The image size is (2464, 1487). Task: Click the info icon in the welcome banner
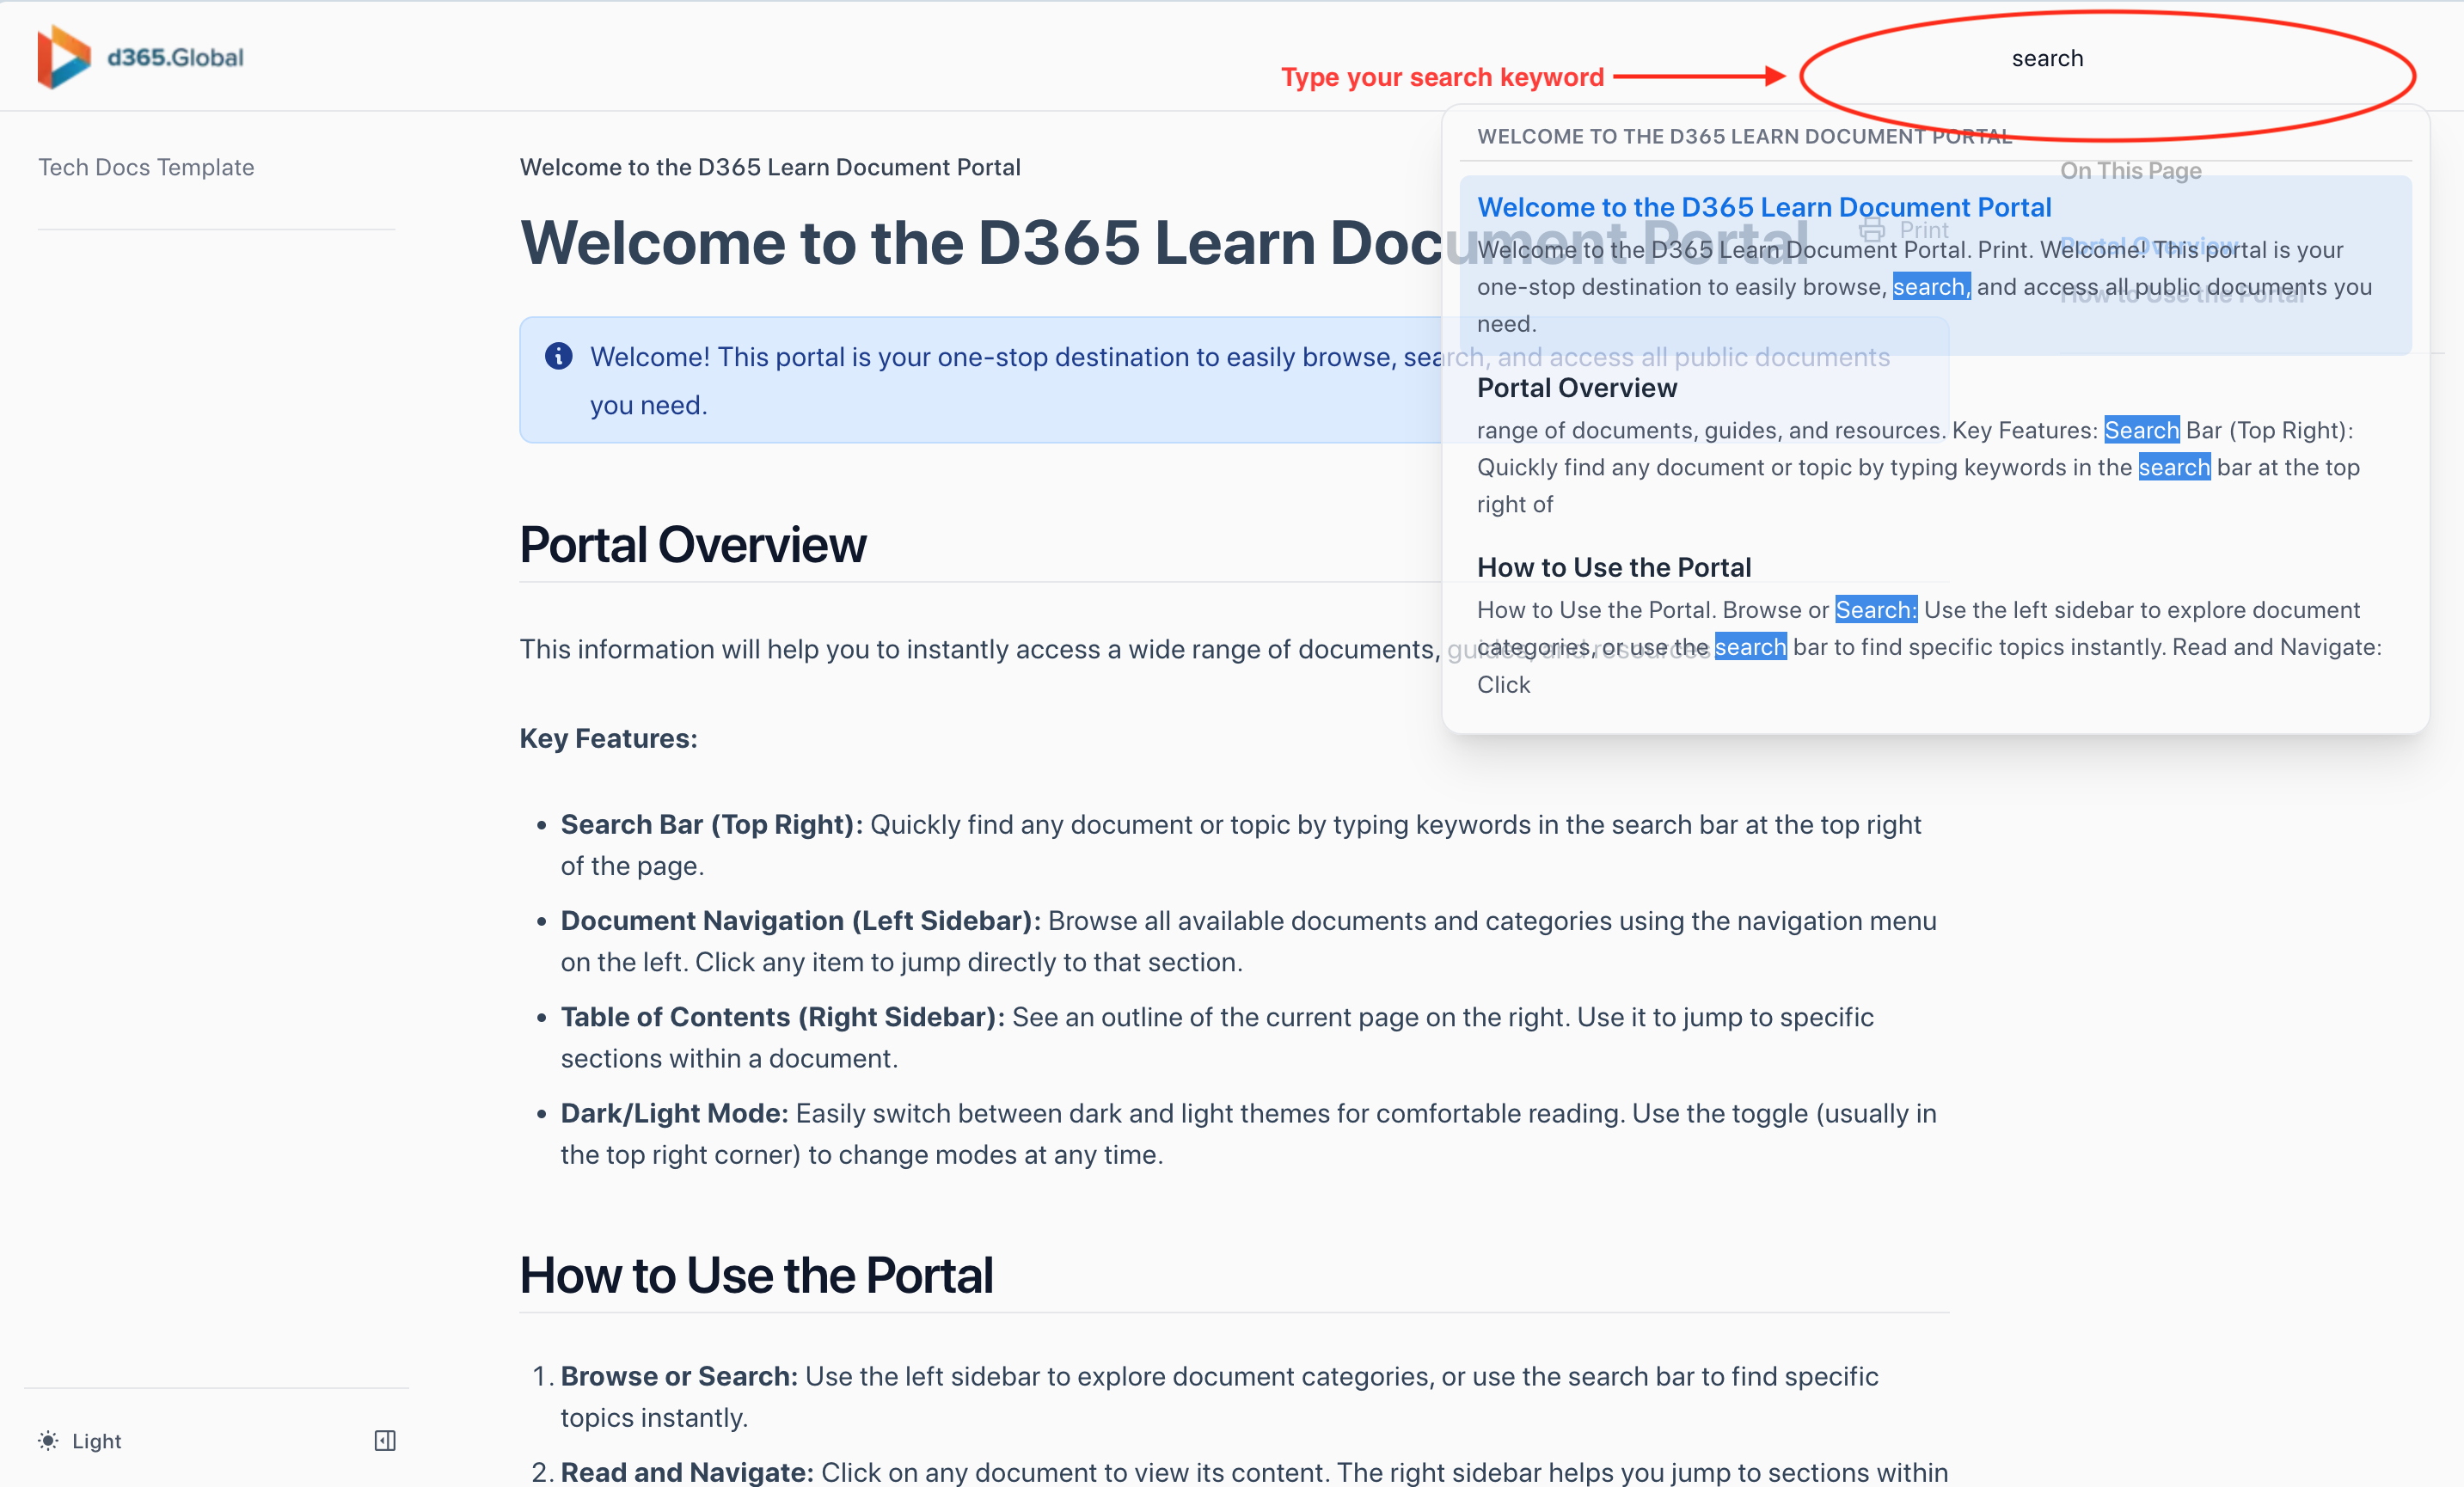559,356
